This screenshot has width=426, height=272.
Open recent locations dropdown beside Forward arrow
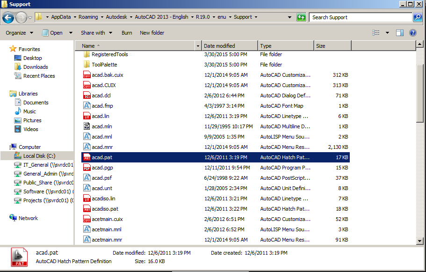[30, 18]
